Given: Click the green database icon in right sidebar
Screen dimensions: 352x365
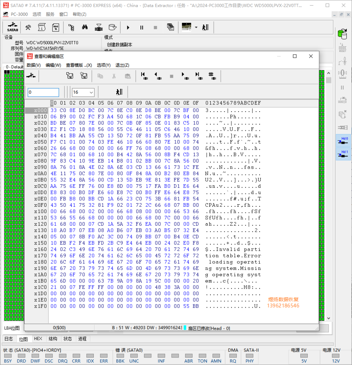Looking at the screenshot, I should [342, 34].
